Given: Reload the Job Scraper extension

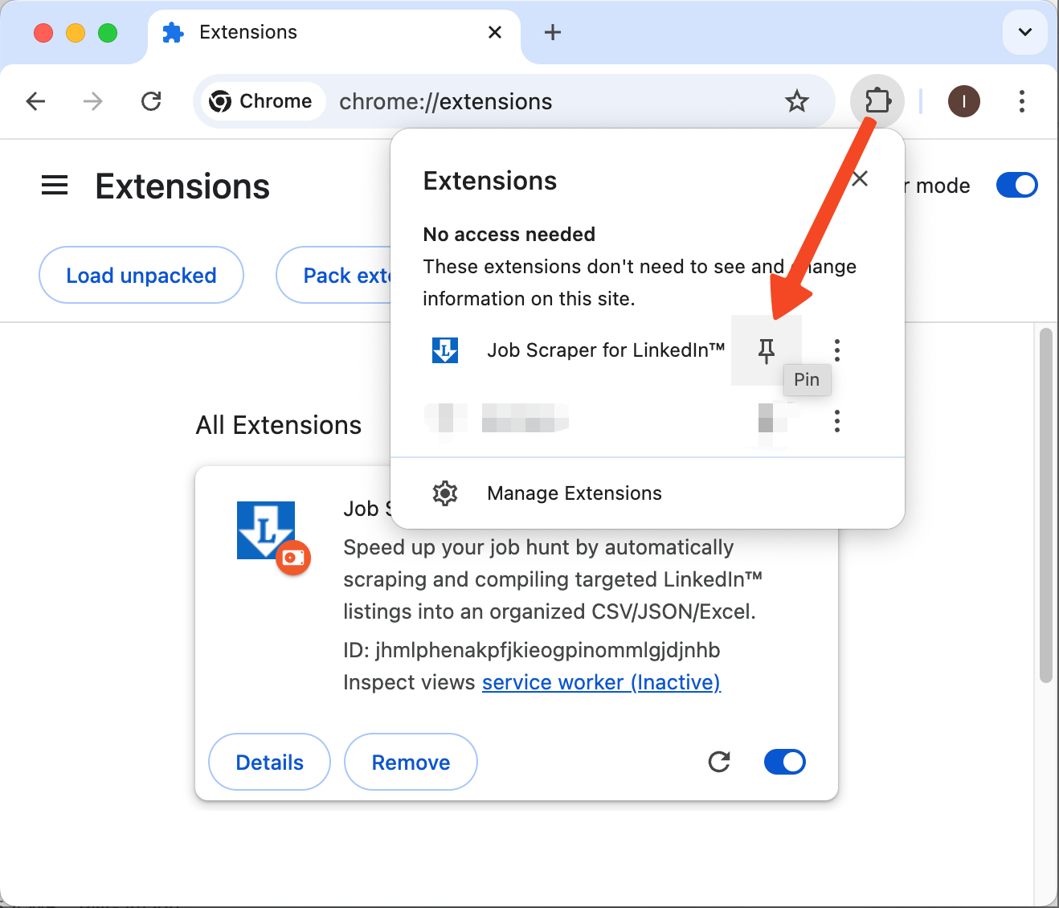Looking at the screenshot, I should pyautogui.click(x=719, y=762).
